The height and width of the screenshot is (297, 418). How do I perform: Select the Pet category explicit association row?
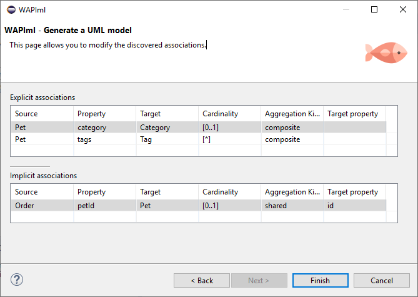199,128
